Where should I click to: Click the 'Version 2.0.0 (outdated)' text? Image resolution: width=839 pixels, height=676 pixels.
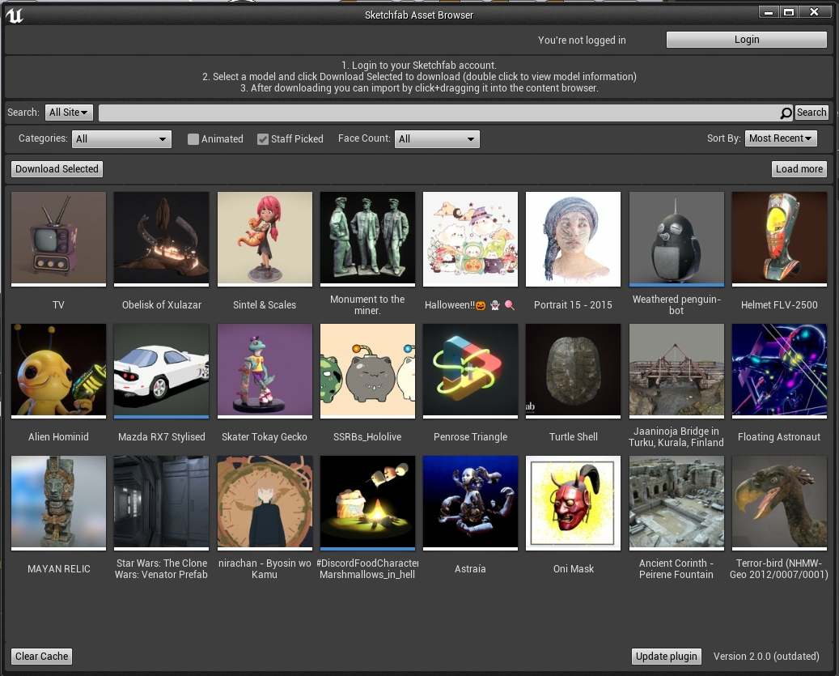pos(765,657)
